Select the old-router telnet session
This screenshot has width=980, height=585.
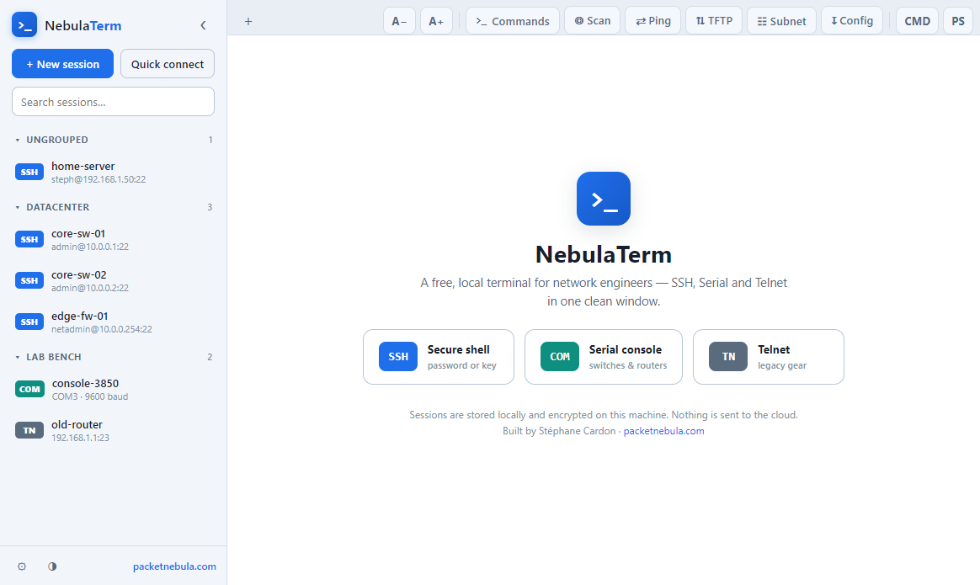tap(113, 430)
